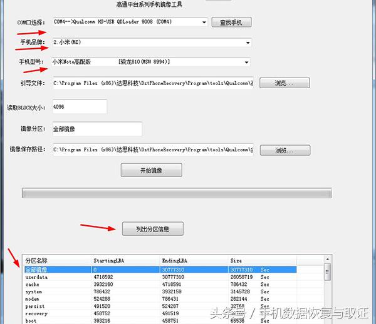
Task: Click modem StartingLBA value 524288
Action: pos(102,299)
